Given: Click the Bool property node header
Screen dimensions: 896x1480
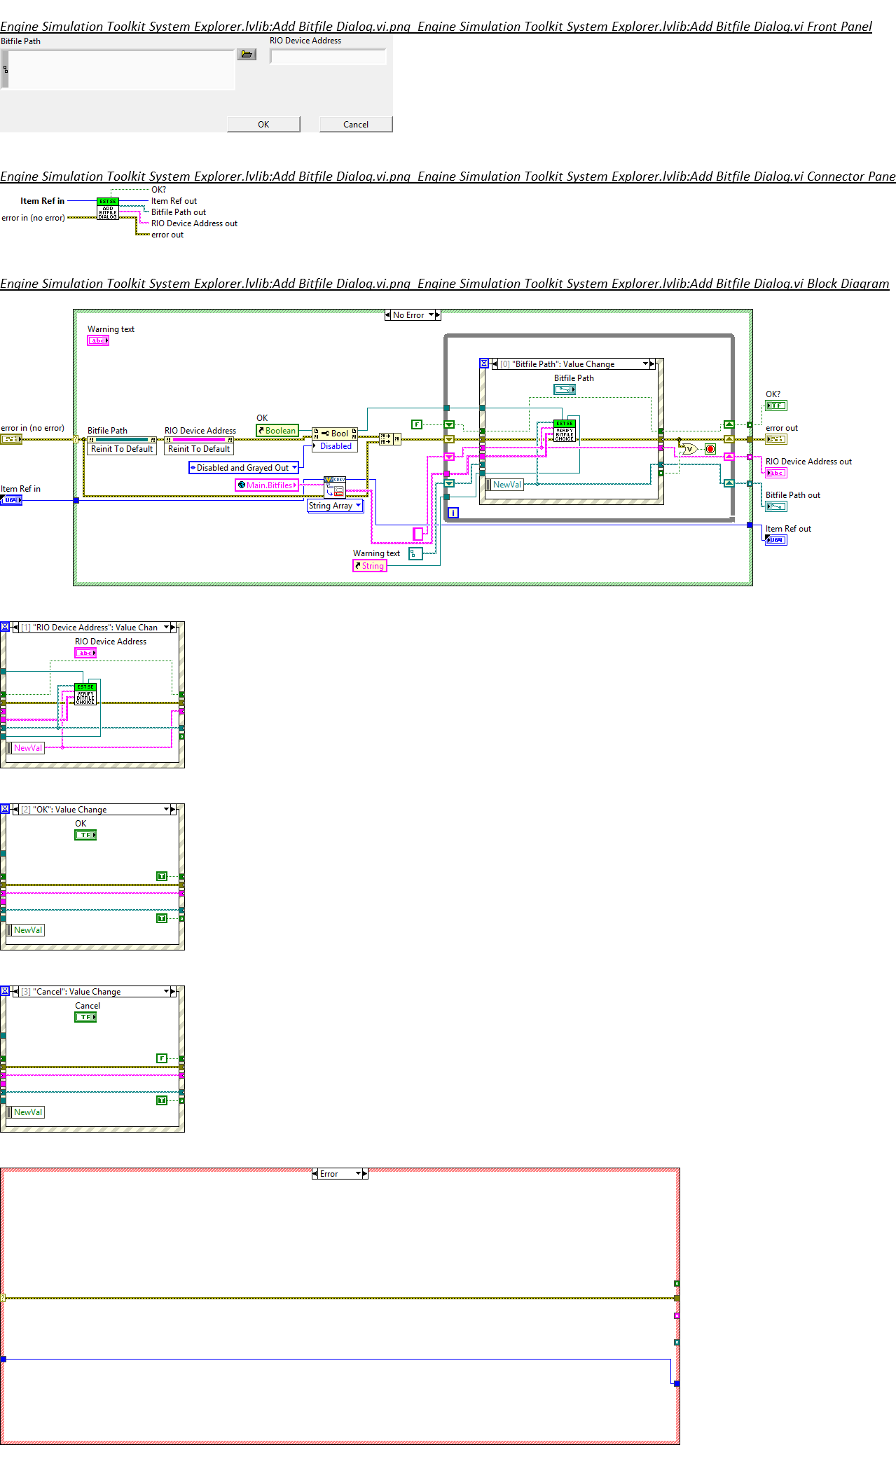Looking at the screenshot, I should tap(336, 434).
